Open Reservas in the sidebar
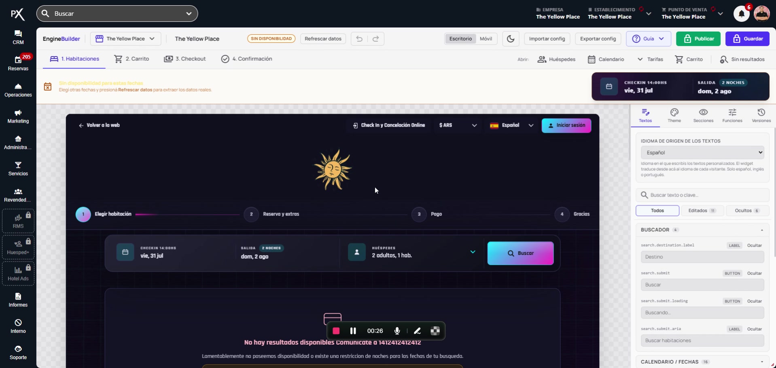This screenshot has height=368, width=776. pyautogui.click(x=18, y=63)
